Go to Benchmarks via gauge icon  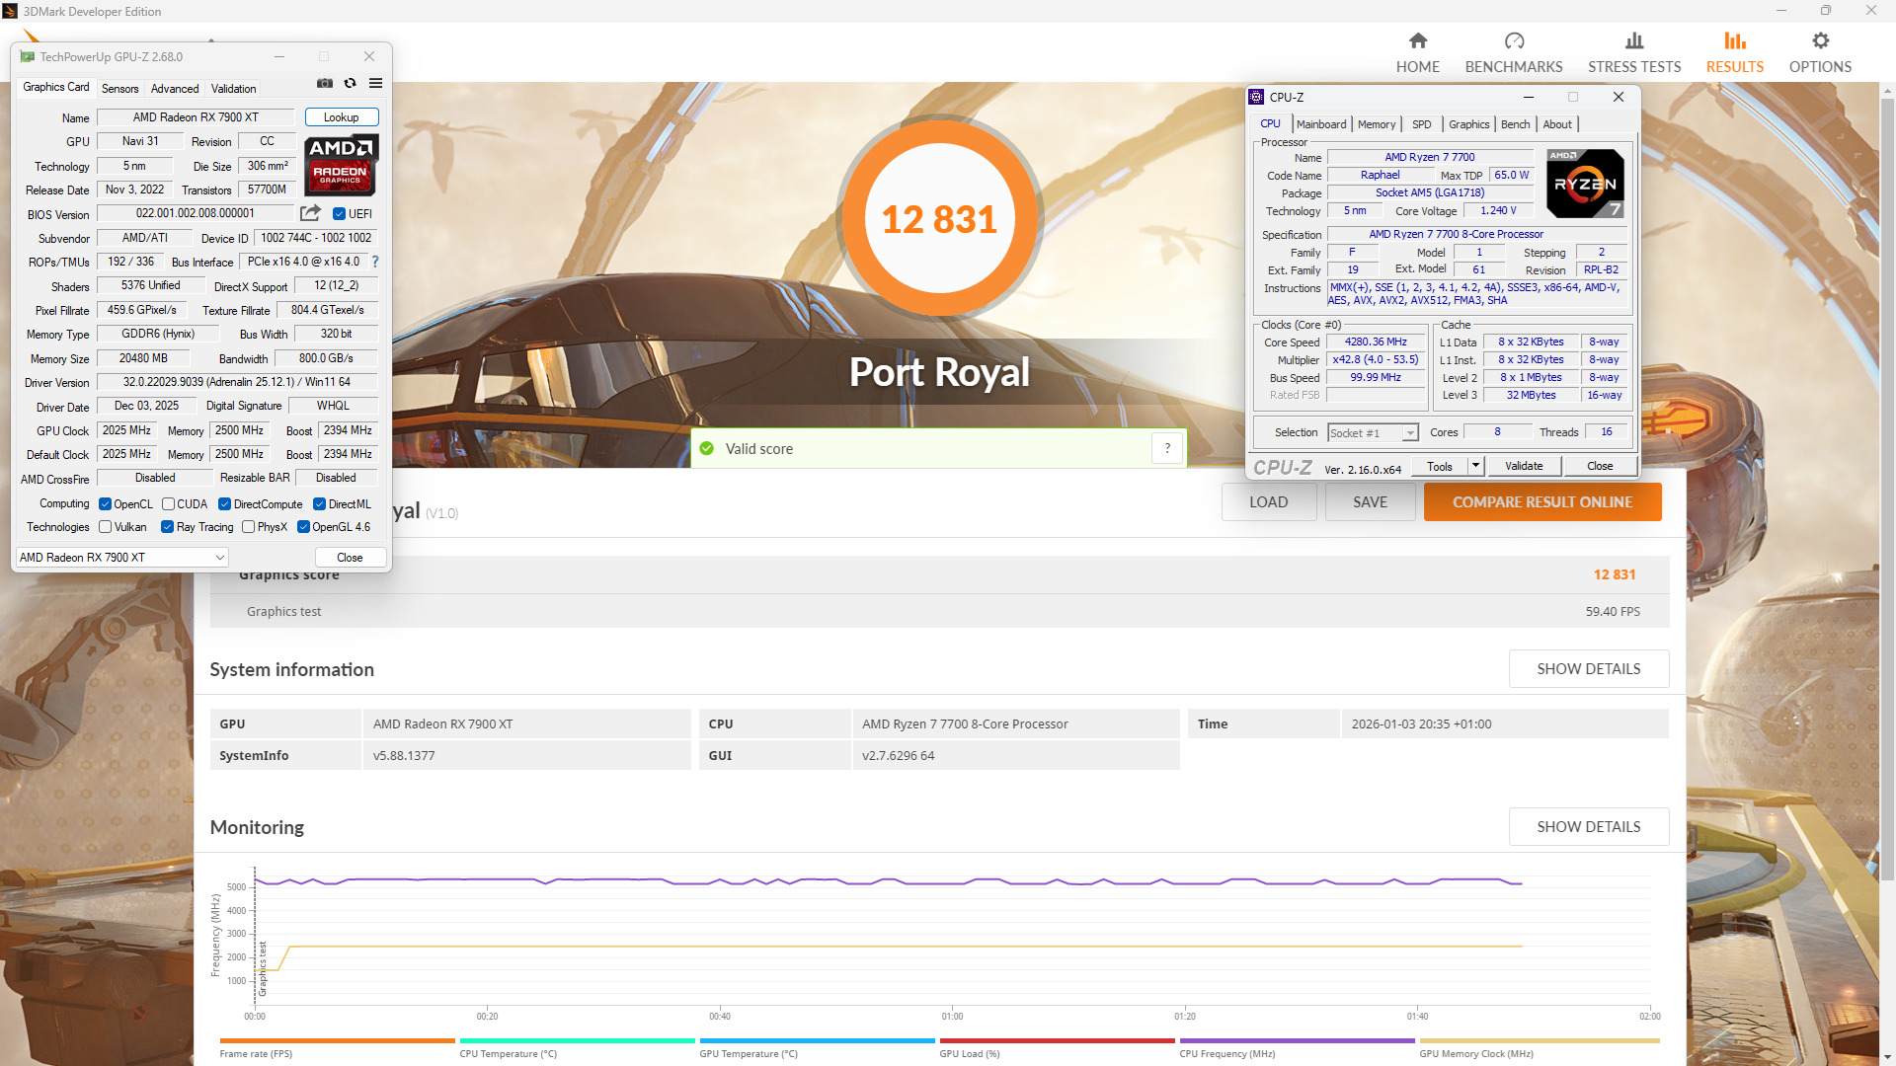coord(1513,41)
